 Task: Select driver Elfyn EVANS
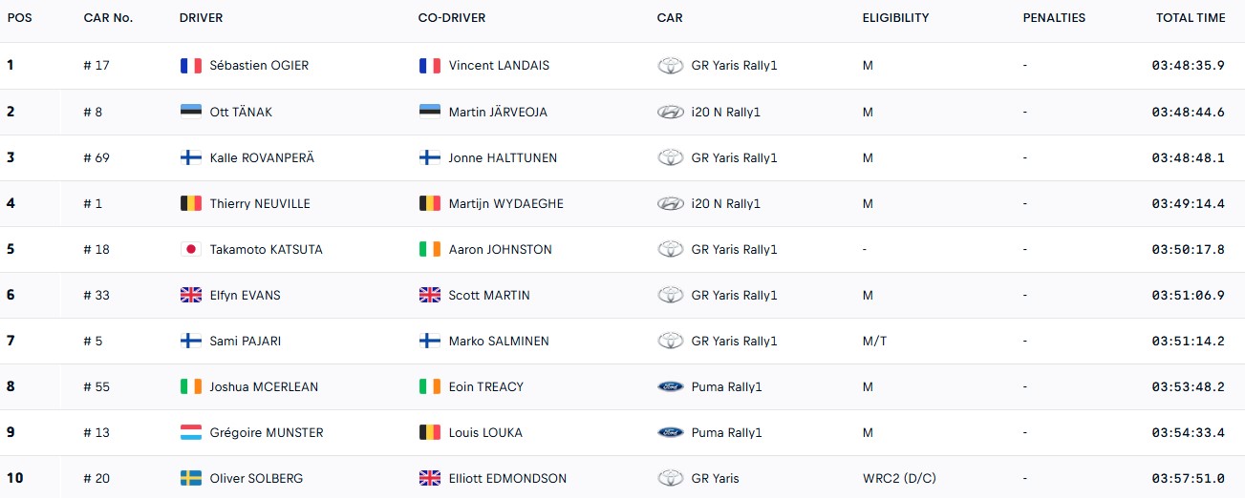(x=245, y=295)
